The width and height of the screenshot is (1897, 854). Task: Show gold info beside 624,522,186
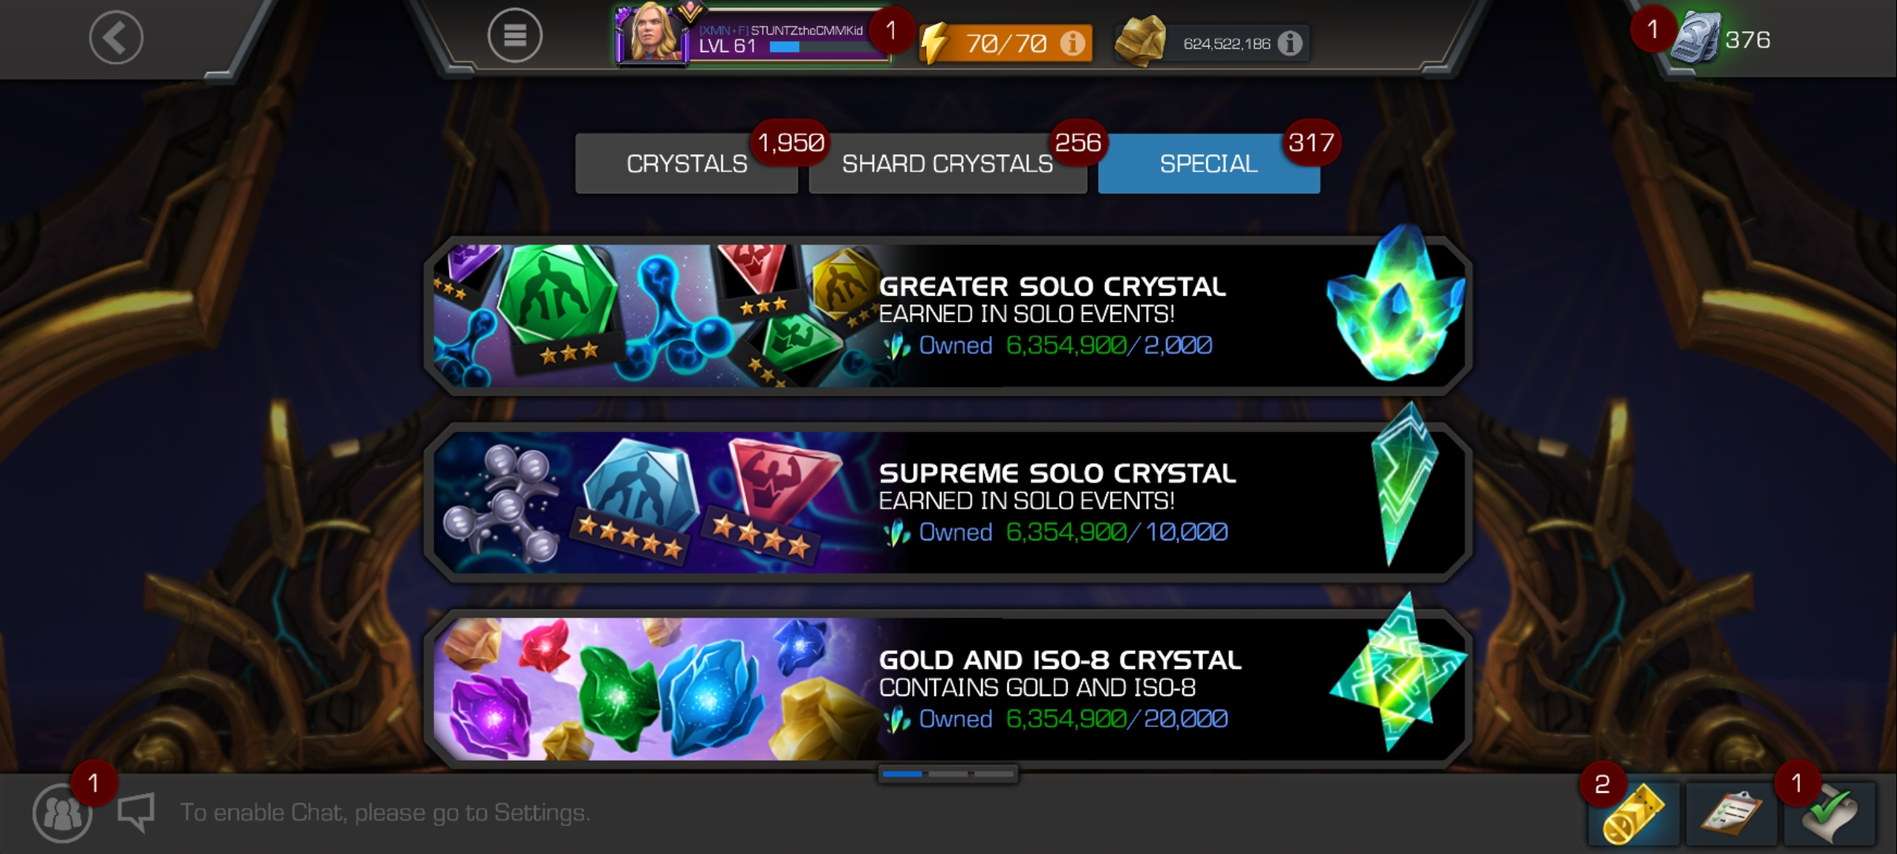click(1290, 43)
